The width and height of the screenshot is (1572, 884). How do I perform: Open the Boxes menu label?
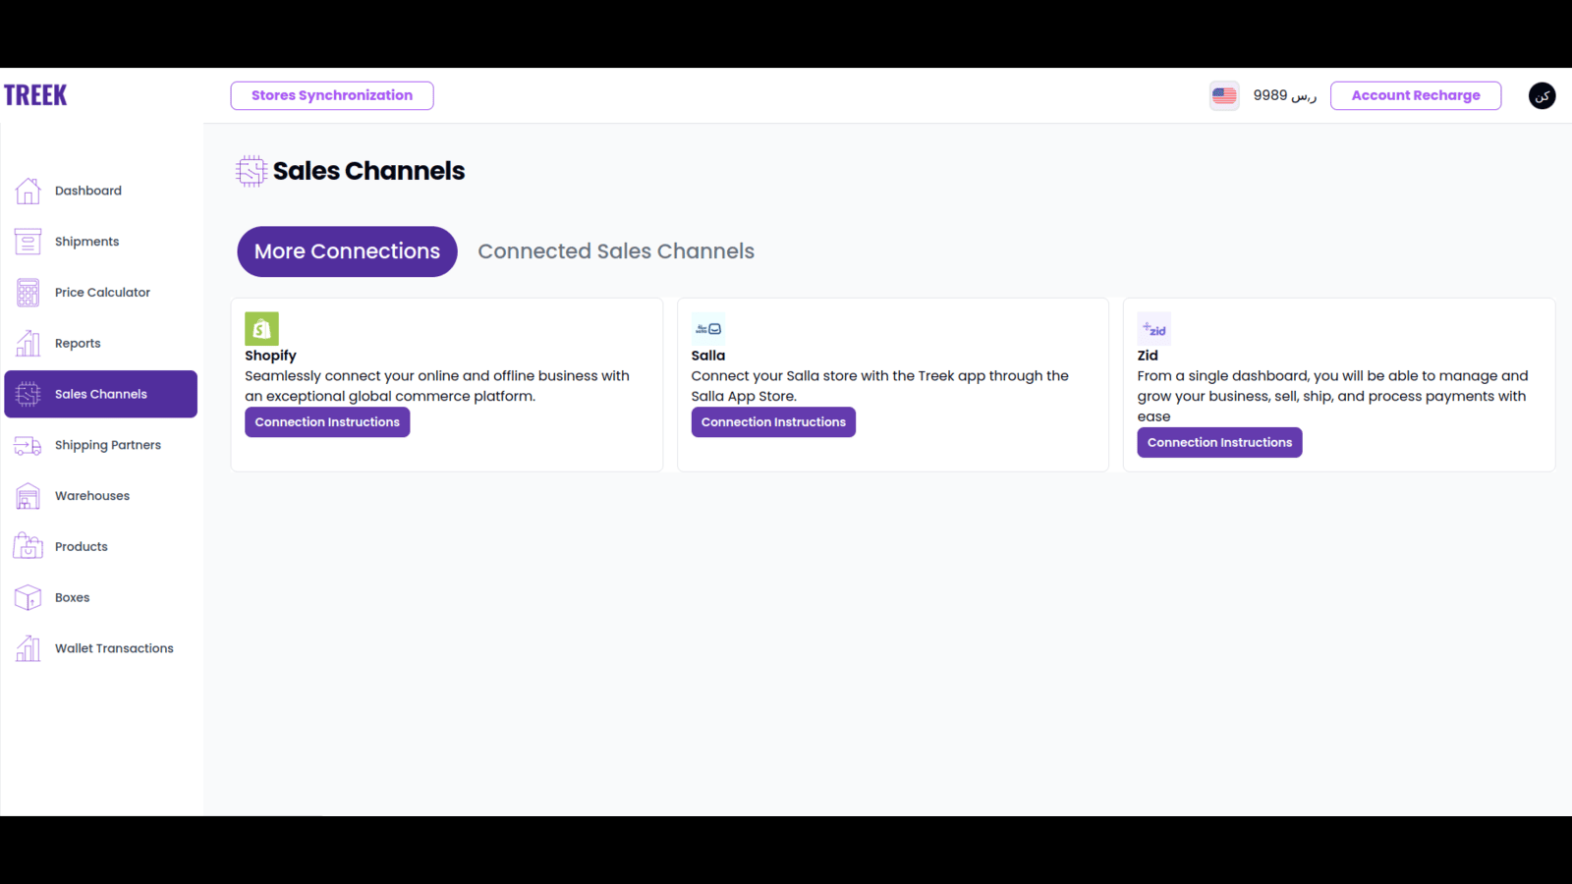pyautogui.click(x=72, y=598)
